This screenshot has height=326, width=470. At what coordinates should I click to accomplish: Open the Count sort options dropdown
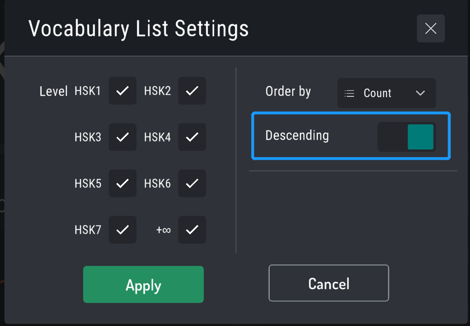386,93
